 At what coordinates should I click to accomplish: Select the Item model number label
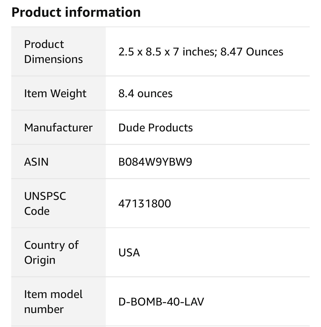click(x=53, y=302)
